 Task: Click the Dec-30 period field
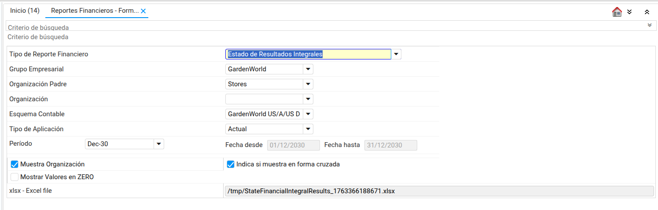coord(119,144)
